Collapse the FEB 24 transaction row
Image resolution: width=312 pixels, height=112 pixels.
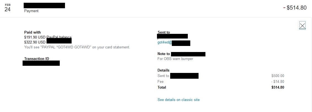[156, 9]
